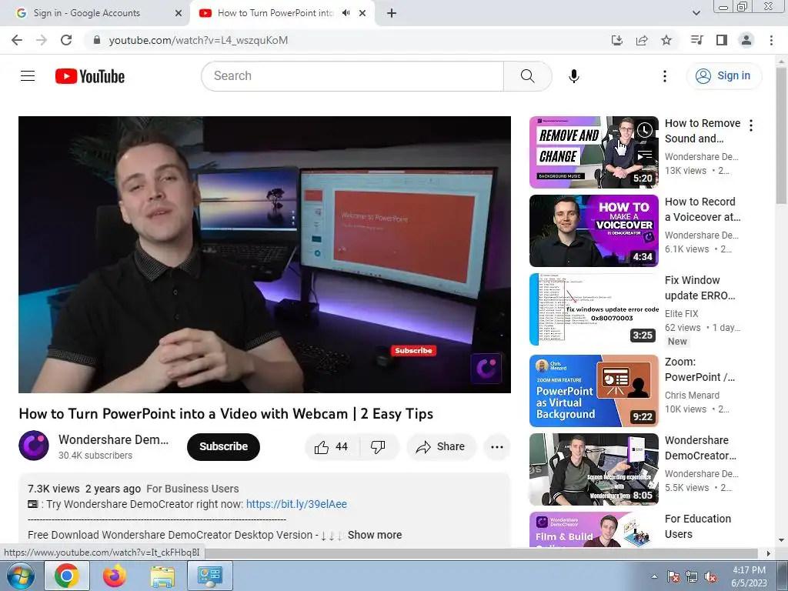The width and height of the screenshot is (788, 591).
Task: Activate voice search microphone
Action: point(573,76)
